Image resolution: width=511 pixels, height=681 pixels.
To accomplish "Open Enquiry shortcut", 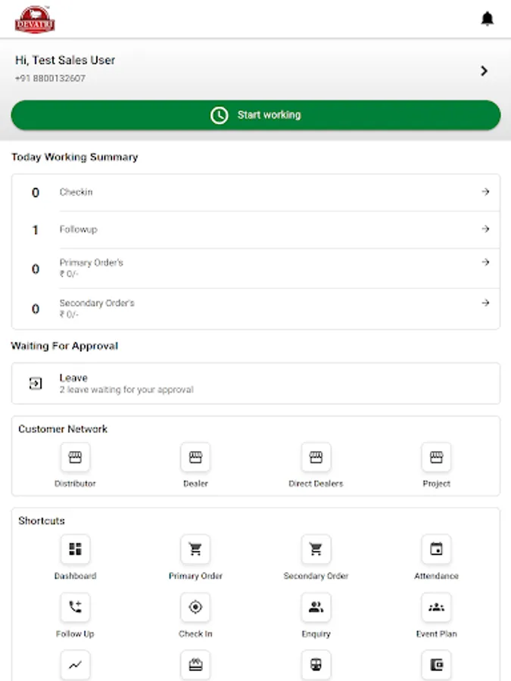I will click(316, 608).
